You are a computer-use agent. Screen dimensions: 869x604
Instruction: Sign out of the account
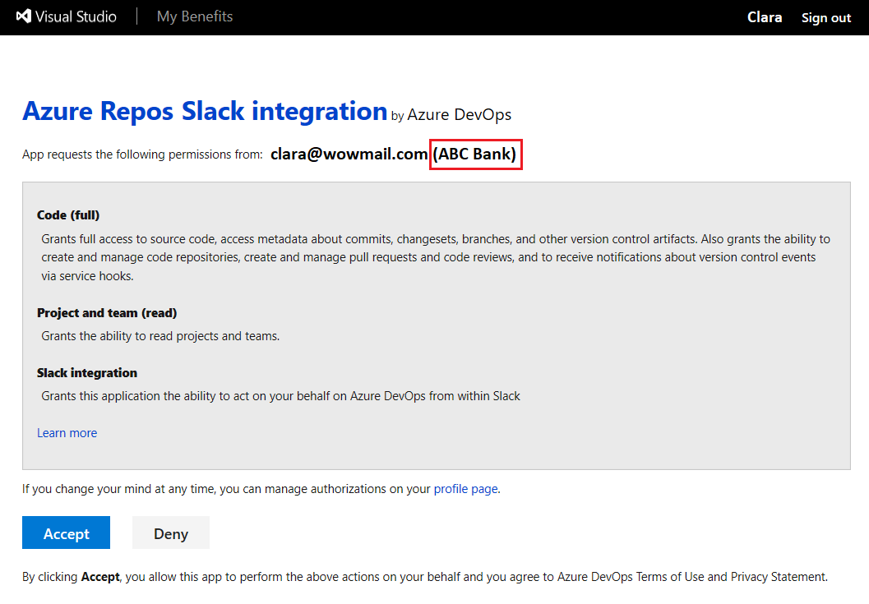pyautogui.click(x=825, y=18)
